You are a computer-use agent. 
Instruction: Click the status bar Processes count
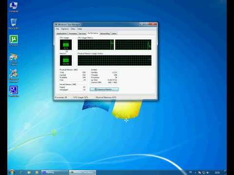[61, 97]
